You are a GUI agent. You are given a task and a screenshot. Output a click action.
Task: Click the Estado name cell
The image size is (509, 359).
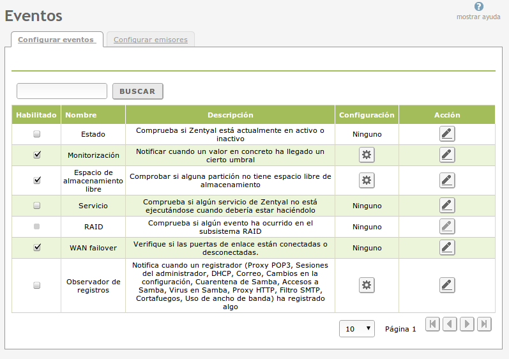pos(93,134)
